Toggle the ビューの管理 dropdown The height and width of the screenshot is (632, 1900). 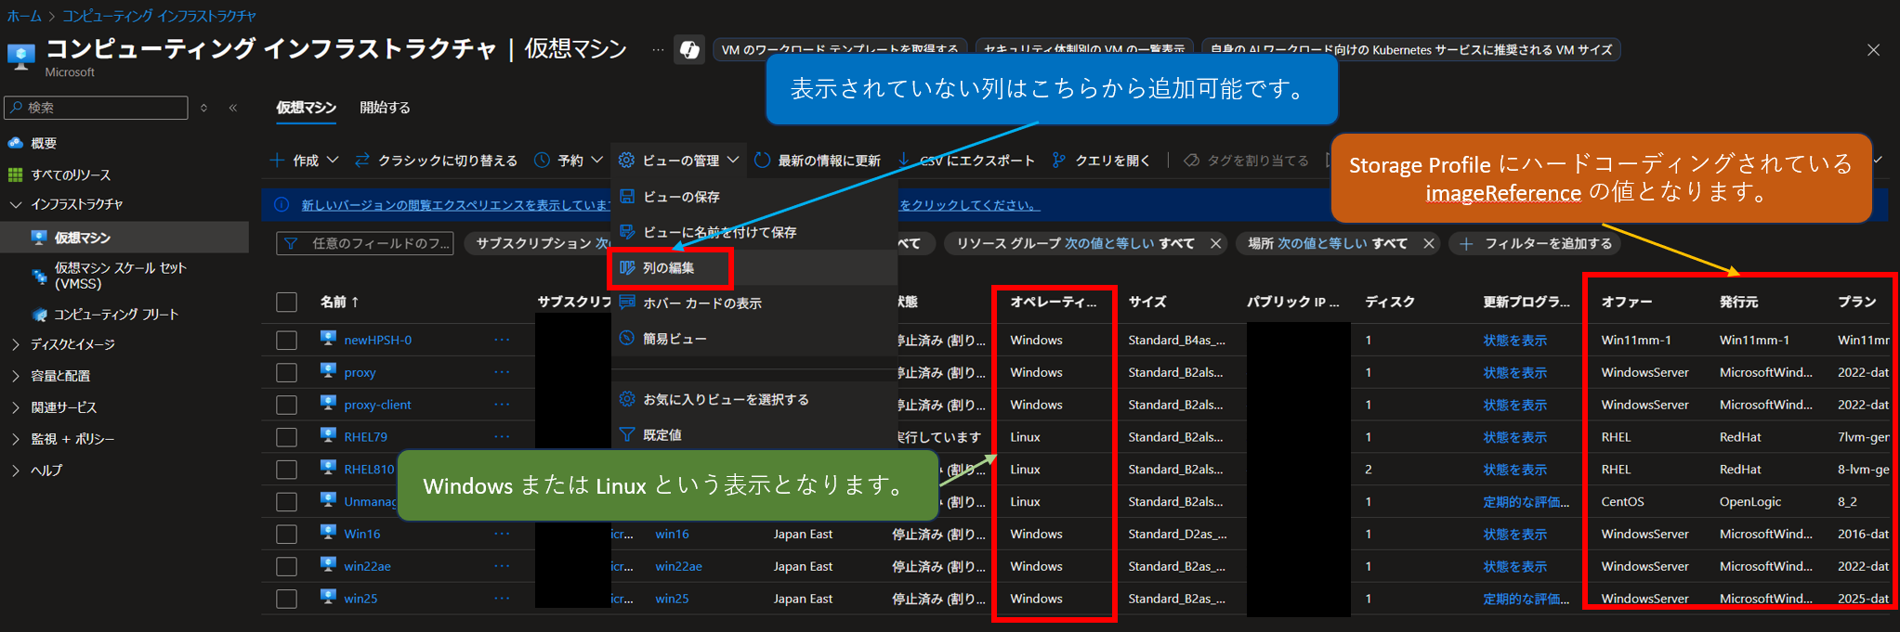(679, 160)
